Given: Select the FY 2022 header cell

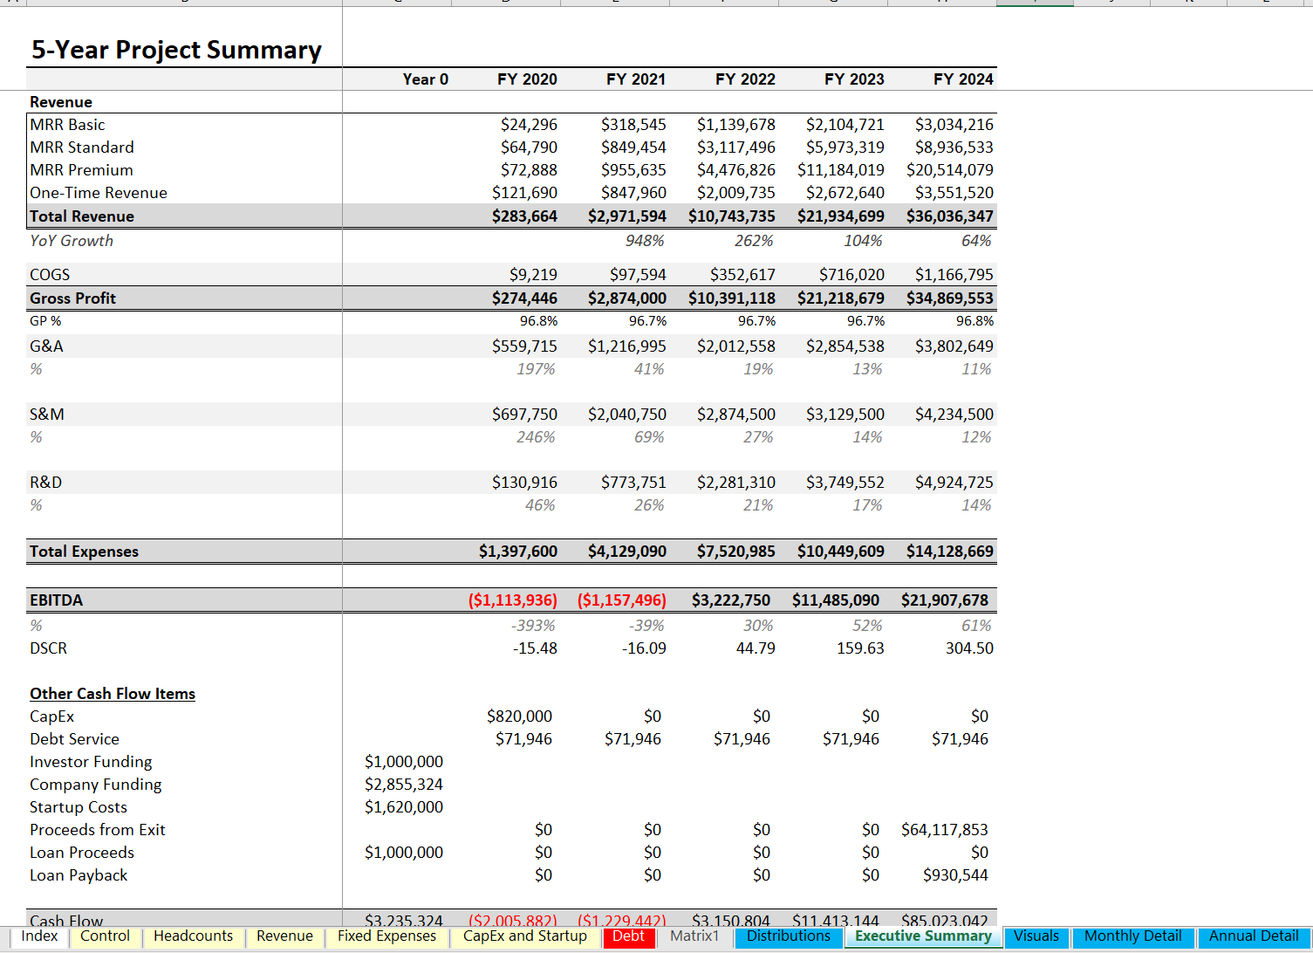Looking at the screenshot, I should [745, 79].
